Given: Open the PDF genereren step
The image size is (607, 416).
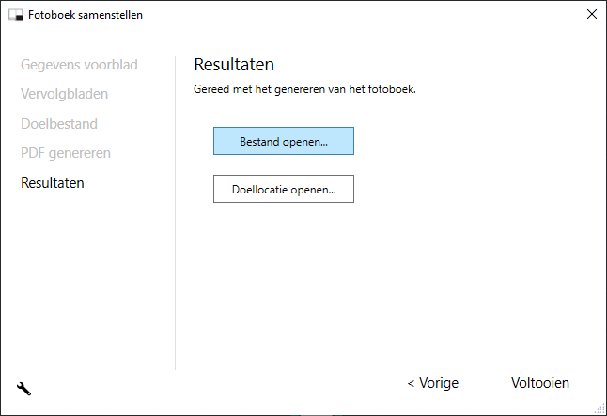Looking at the screenshot, I should [x=66, y=152].
